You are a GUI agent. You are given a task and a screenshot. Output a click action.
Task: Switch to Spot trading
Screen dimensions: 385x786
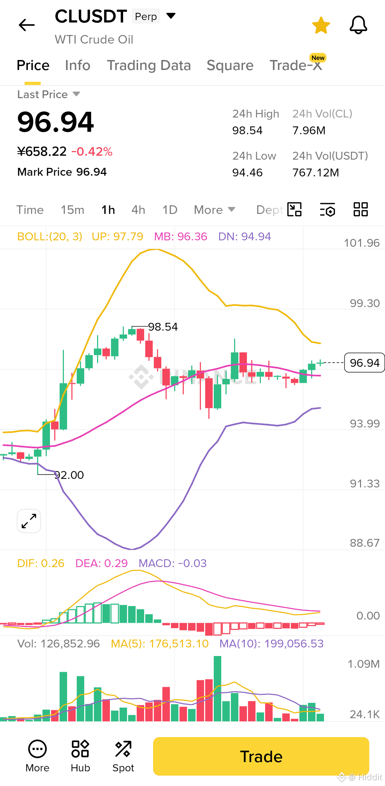coord(123,756)
